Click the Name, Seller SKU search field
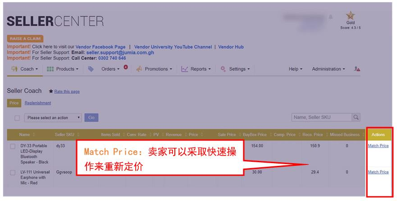 (322, 117)
